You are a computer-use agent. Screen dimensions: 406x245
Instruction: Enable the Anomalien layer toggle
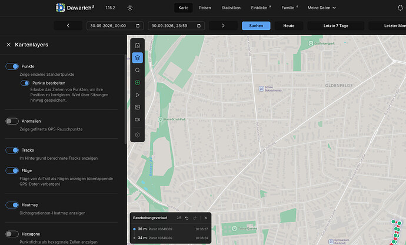[x=12, y=121]
